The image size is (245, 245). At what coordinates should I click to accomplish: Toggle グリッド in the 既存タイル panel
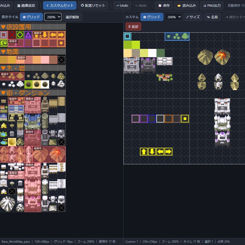[x=31, y=17]
